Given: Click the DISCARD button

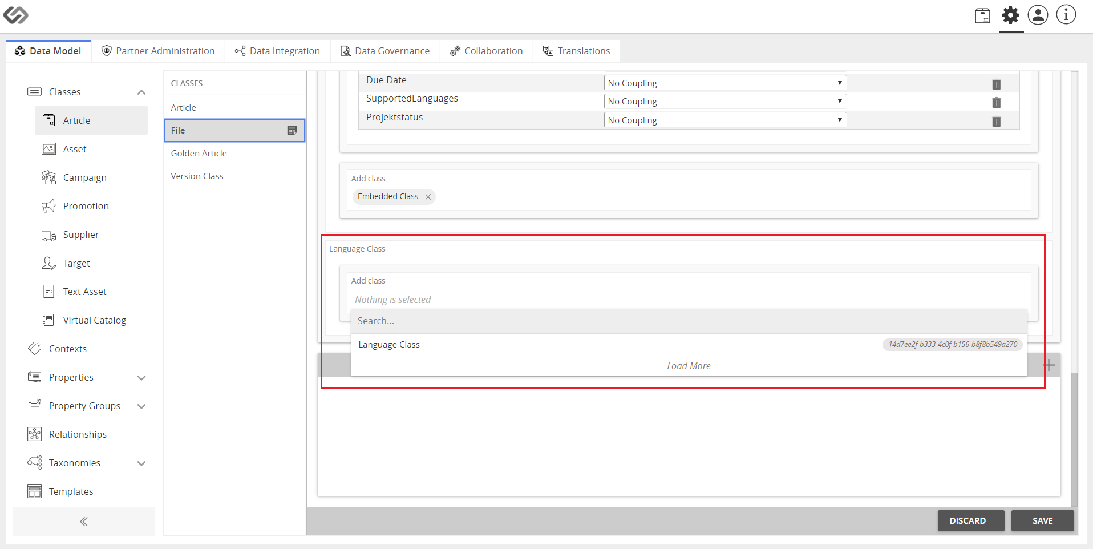Looking at the screenshot, I should click(x=971, y=520).
